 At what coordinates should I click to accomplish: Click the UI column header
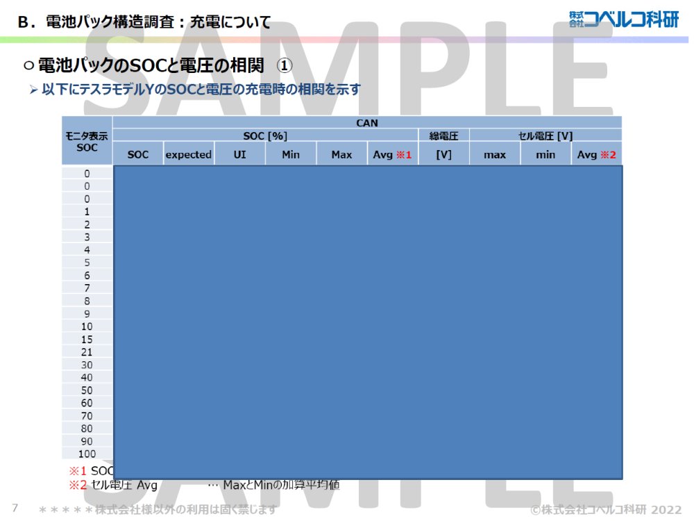[x=239, y=154]
